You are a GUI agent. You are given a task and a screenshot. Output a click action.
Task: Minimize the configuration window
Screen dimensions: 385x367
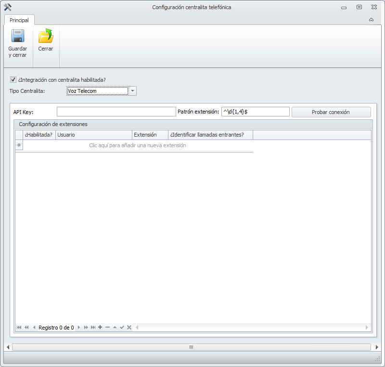(x=344, y=7)
